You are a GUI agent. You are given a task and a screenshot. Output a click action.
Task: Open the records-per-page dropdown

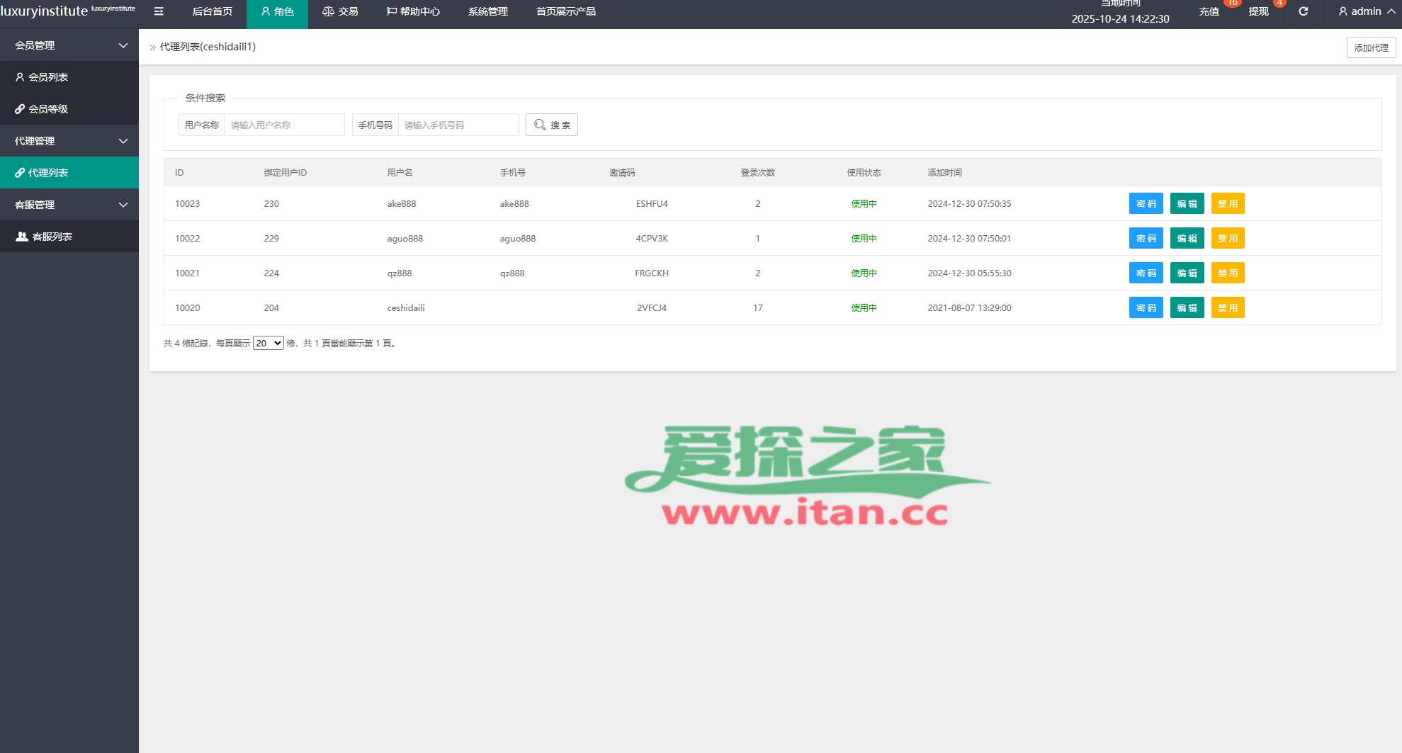(268, 343)
